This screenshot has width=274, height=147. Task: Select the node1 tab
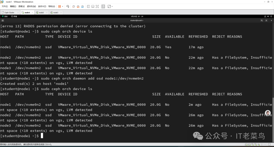[27, 13]
